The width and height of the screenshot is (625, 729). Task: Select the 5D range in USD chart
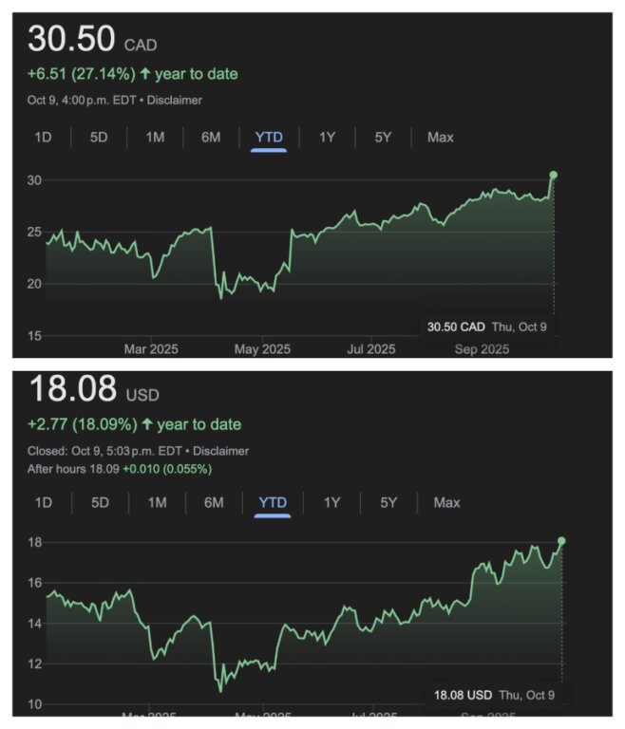tap(101, 502)
